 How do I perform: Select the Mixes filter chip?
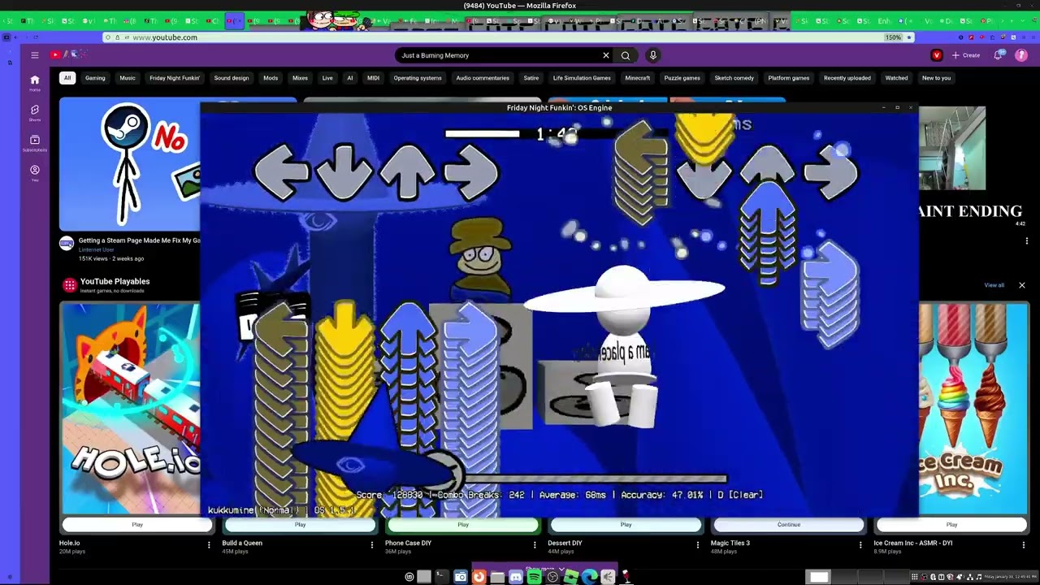tap(300, 78)
